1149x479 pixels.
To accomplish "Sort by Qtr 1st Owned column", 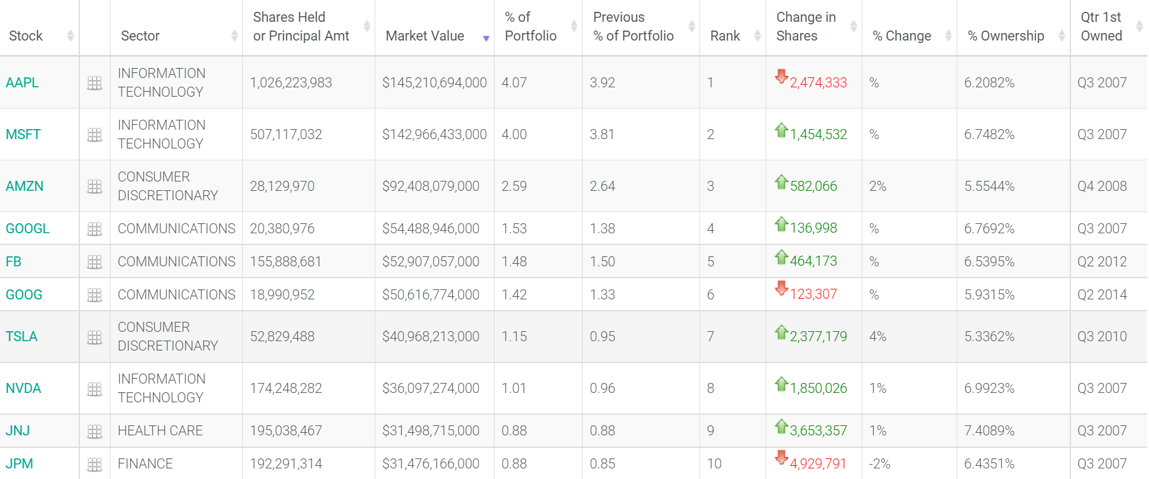I will tap(1109, 28).
